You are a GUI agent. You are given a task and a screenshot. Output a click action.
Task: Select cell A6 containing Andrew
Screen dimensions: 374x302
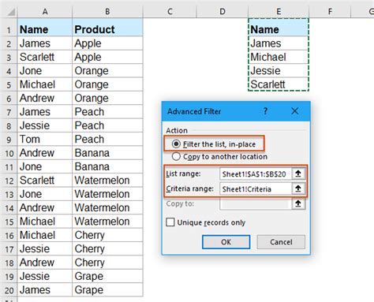[45, 98]
